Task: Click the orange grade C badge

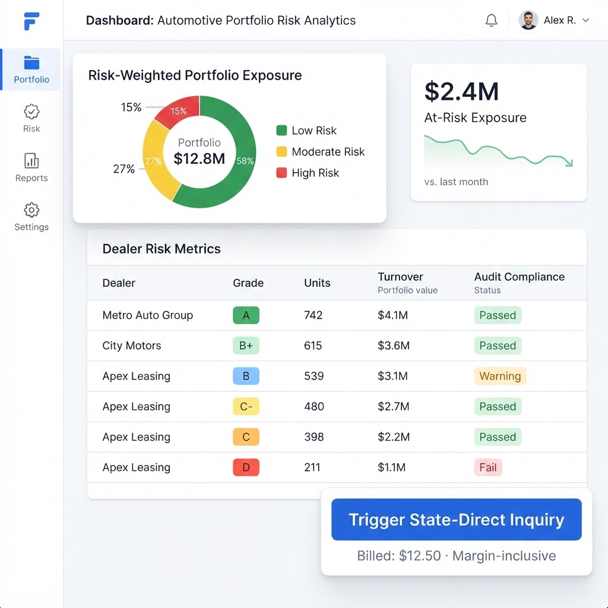Action: point(246,437)
